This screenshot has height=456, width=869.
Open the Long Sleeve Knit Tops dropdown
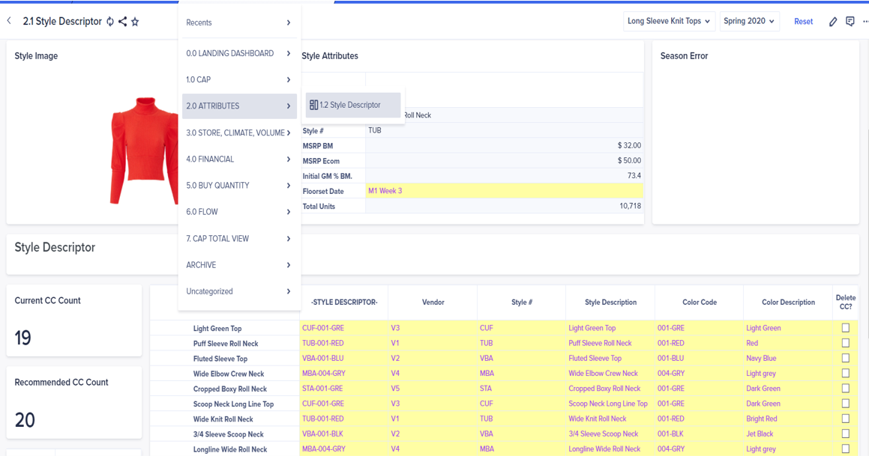pyautogui.click(x=669, y=21)
